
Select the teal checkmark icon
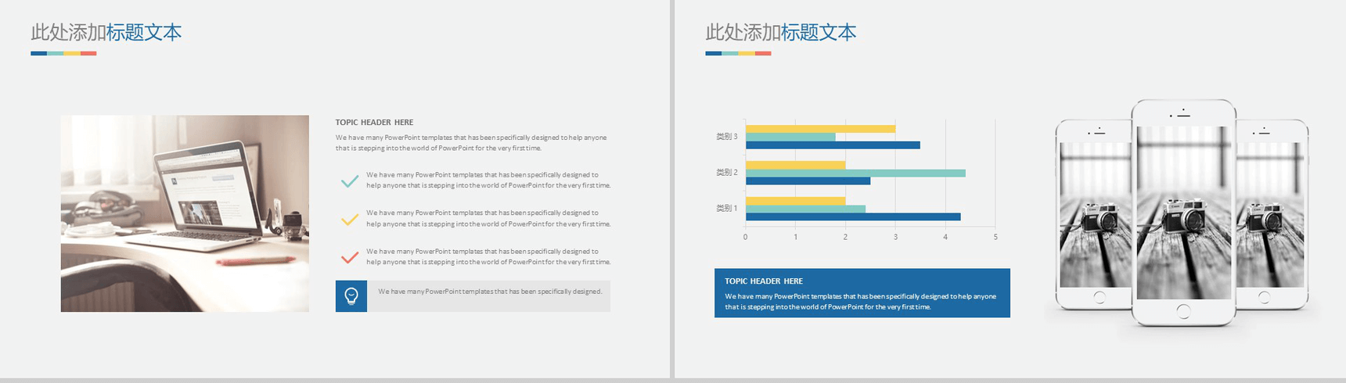coord(350,181)
